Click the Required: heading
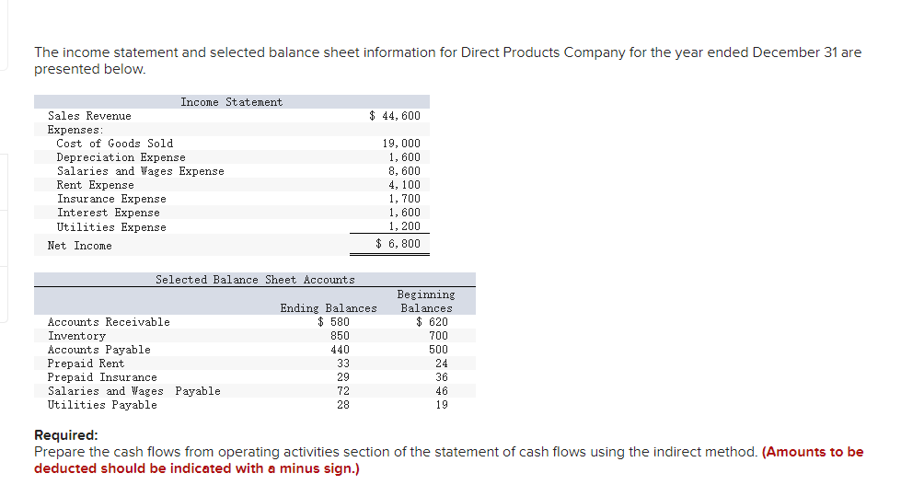The height and width of the screenshot is (485, 901). tap(66, 435)
